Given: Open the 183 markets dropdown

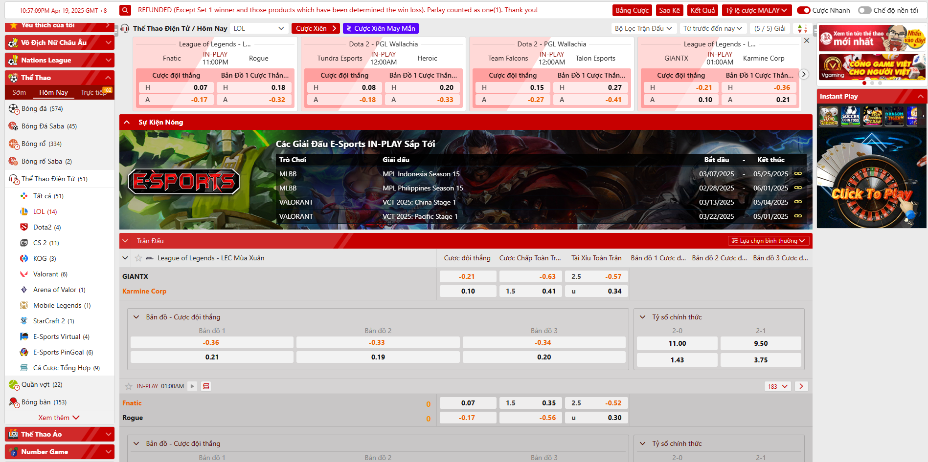Looking at the screenshot, I should point(777,386).
